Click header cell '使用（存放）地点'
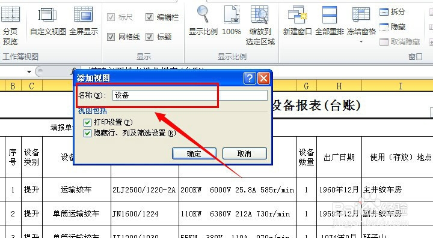This screenshot has height=238, width=433. coord(398,157)
